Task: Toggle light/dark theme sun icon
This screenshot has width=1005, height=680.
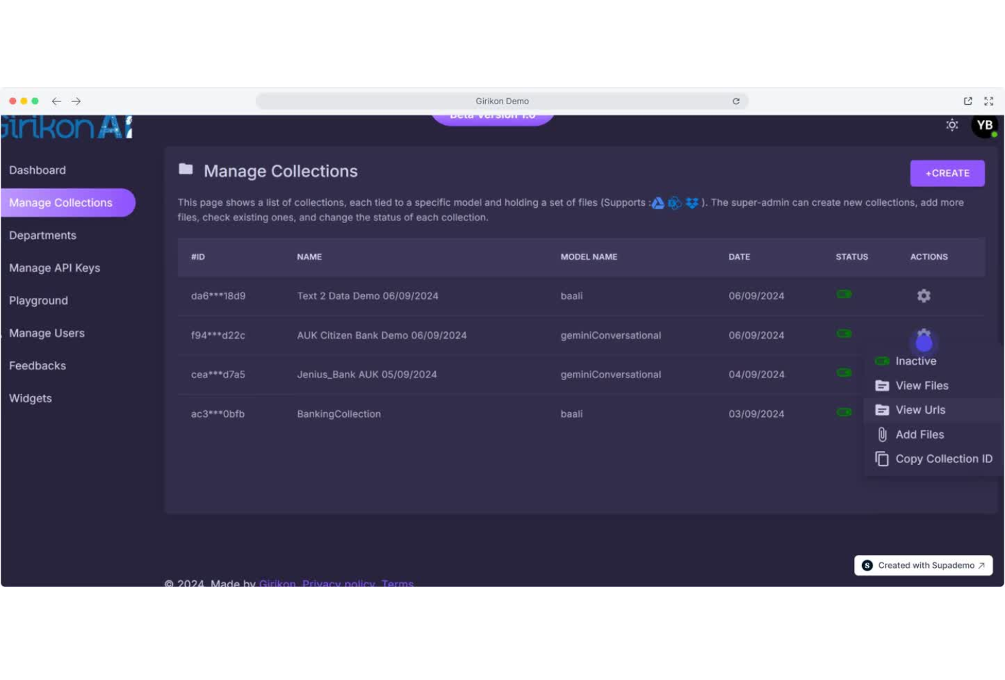Action: pos(952,125)
